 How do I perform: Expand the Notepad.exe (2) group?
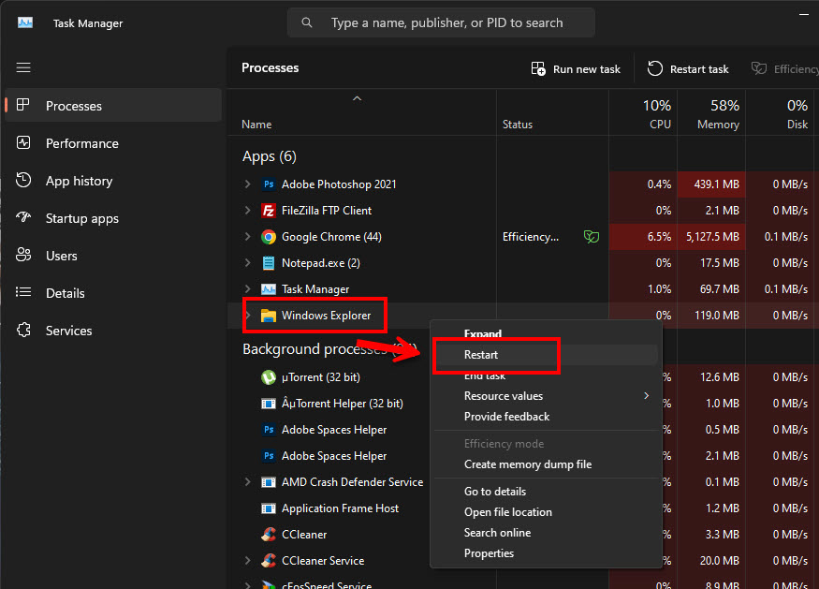coord(248,262)
